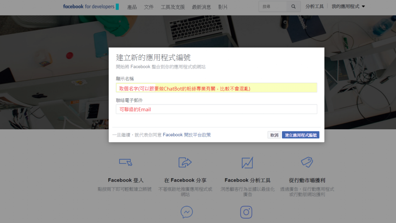Click the Facebook 分析工具 heading
Image resolution: width=396 pixels, height=223 pixels.
pyautogui.click(x=247, y=180)
